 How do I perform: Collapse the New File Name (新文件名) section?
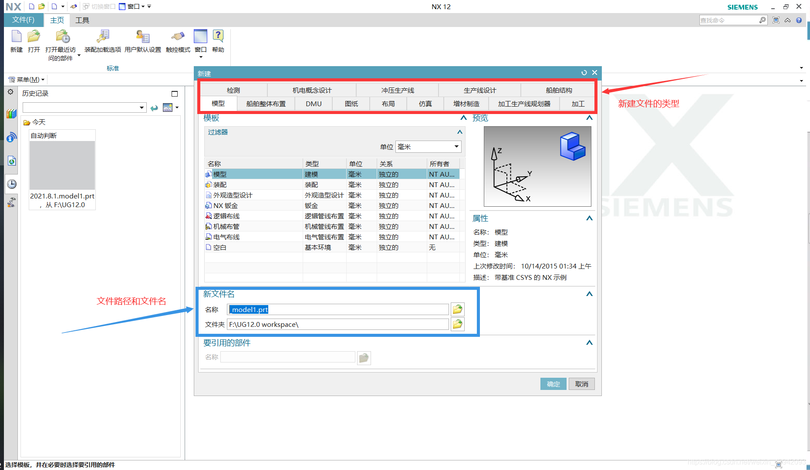pyautogui.click(x=589, y=294)
